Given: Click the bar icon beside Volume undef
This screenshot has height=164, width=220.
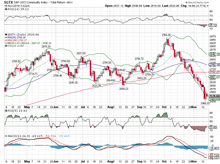Looking at the screenshot, I should 6,46.
